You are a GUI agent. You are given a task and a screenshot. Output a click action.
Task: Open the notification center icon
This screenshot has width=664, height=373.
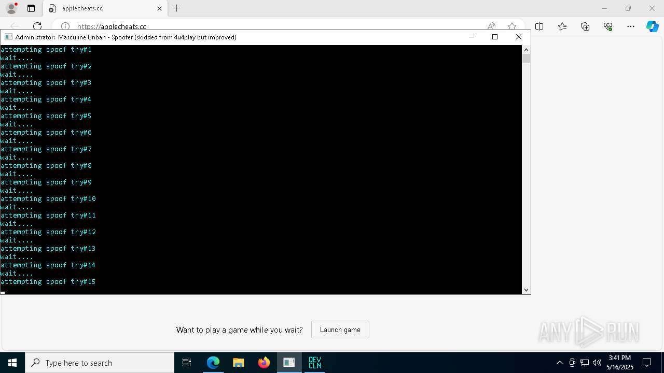(647, 363)
